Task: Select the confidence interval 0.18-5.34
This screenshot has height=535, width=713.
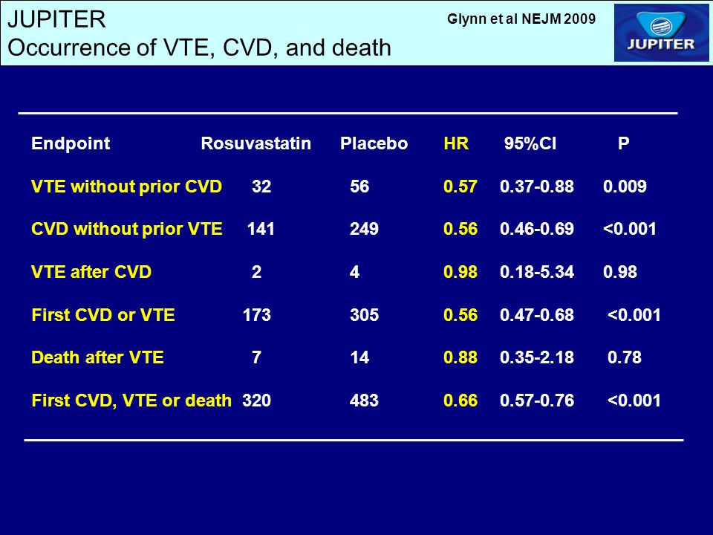Action: 536,272
